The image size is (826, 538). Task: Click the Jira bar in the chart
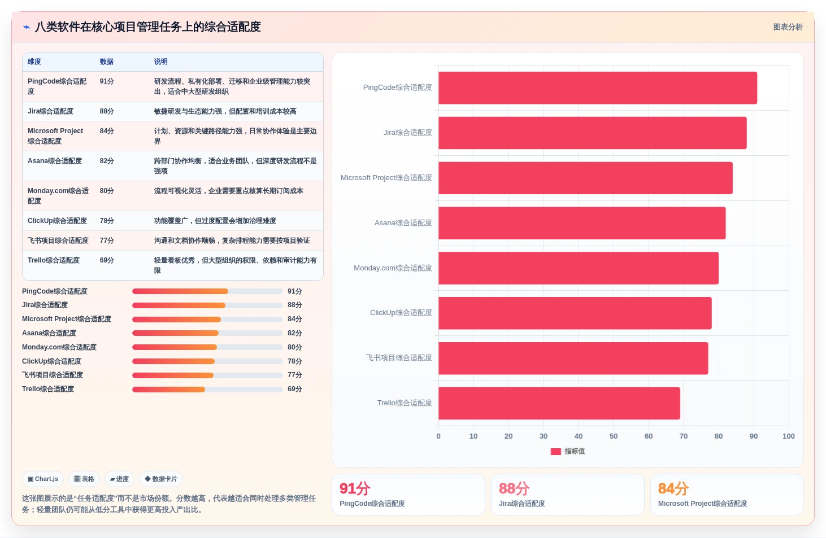pyautogui.click(x=593, y=133)
